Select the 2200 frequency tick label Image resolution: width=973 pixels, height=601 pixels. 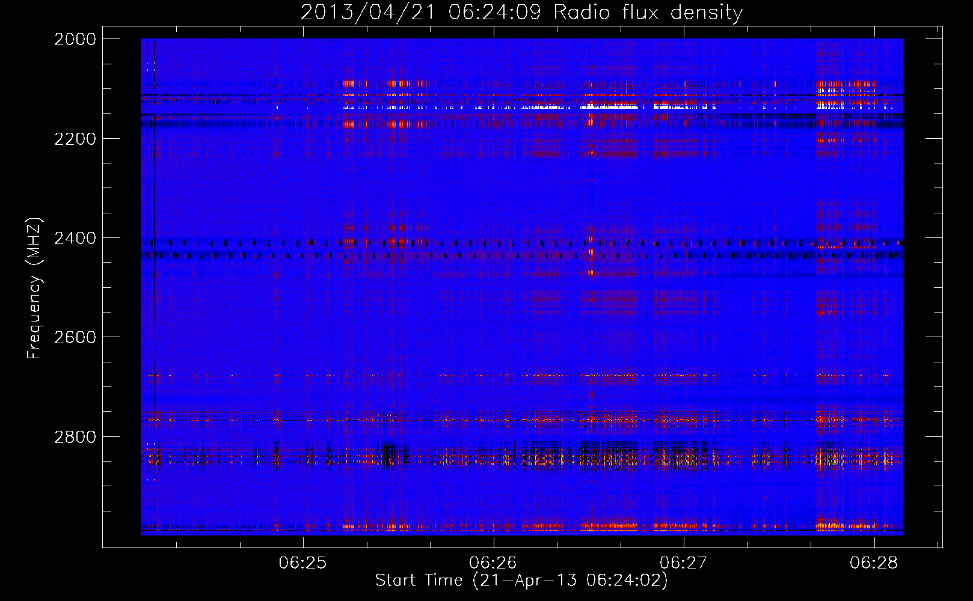click(x=75, y=139)
